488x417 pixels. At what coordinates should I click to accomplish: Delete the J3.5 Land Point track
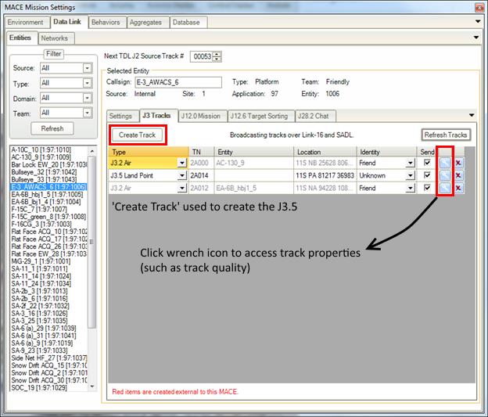point(459,175)
